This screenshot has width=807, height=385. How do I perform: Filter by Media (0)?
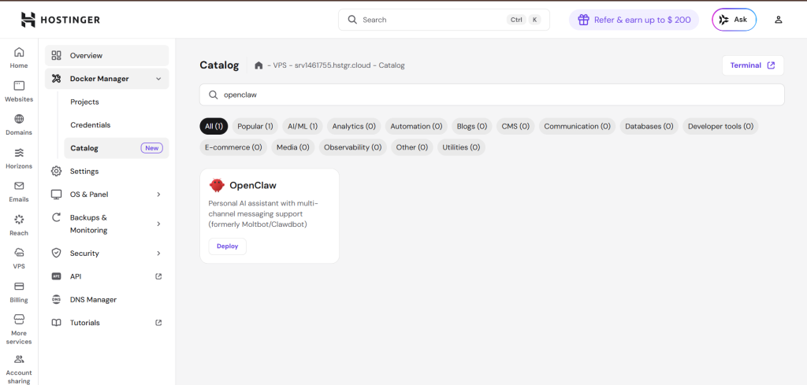point(293,147)
